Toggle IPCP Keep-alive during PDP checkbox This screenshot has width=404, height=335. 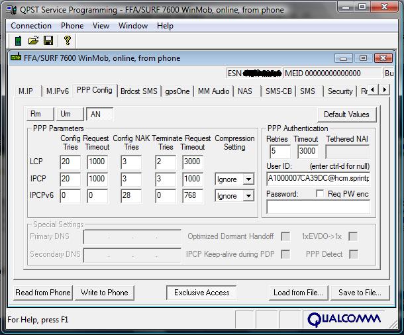285,254
